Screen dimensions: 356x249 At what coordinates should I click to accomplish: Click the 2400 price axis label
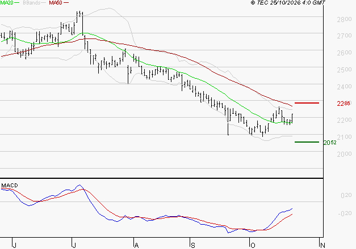pos(344,87)
